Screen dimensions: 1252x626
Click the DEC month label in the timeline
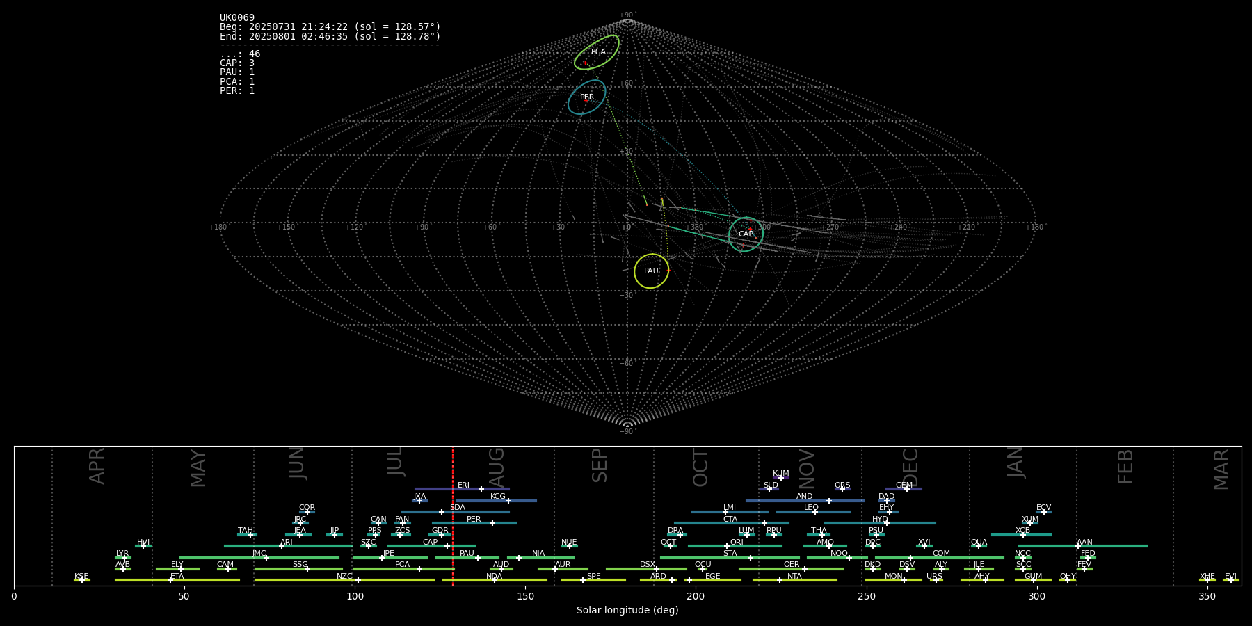pyautogui.click(x=910, y=467)
